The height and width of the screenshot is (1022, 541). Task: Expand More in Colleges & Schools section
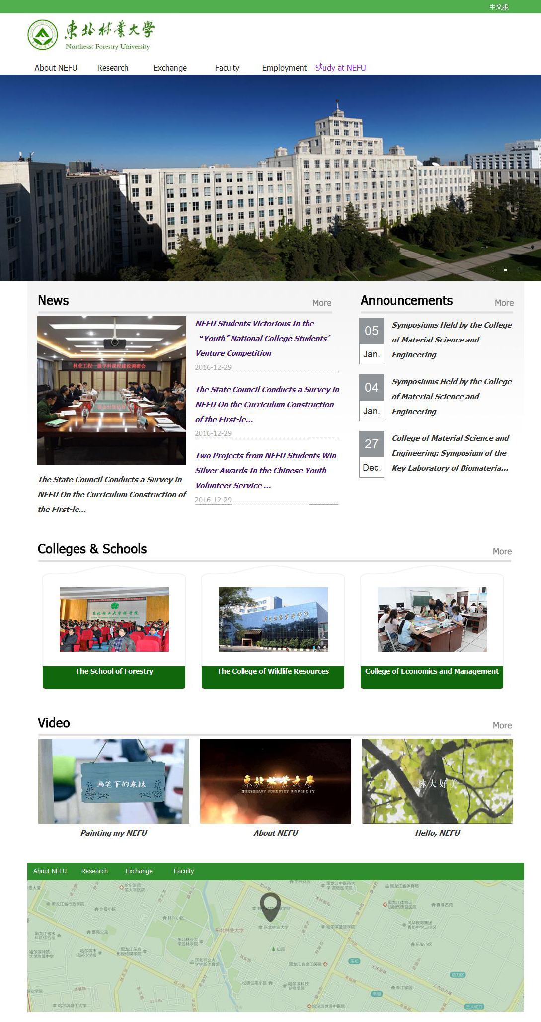(502, 551)
